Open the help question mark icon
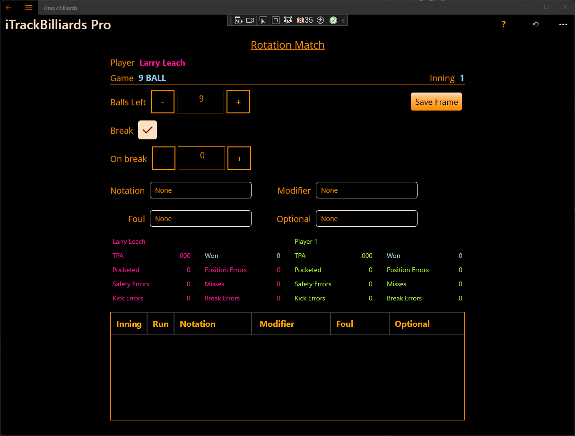575x436 pixels. click(x=504, y=24)
